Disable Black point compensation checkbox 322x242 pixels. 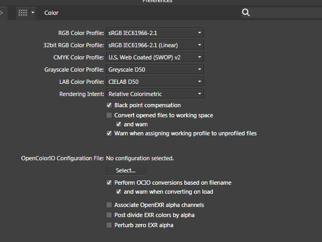click(109, 105)
